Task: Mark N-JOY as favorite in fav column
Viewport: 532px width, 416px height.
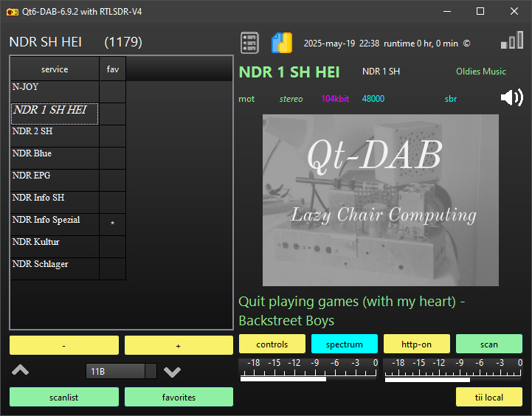Action: 113,91
